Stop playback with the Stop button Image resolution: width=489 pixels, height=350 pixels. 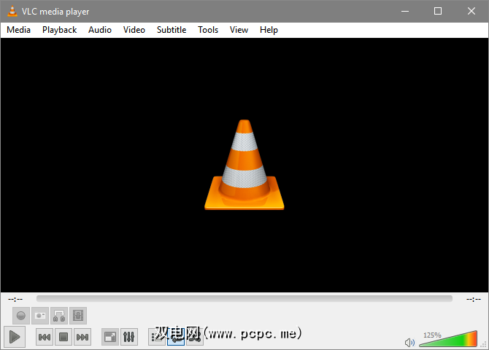[63, 337]
